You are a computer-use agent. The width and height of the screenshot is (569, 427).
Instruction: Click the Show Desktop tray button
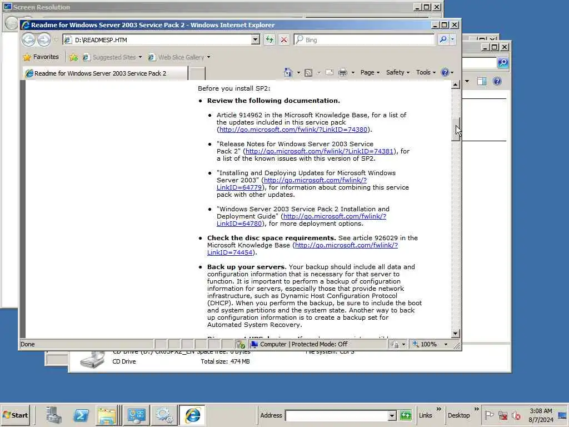562,415
